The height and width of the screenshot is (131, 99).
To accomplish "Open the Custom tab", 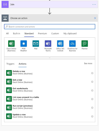I will coord(55,34).
